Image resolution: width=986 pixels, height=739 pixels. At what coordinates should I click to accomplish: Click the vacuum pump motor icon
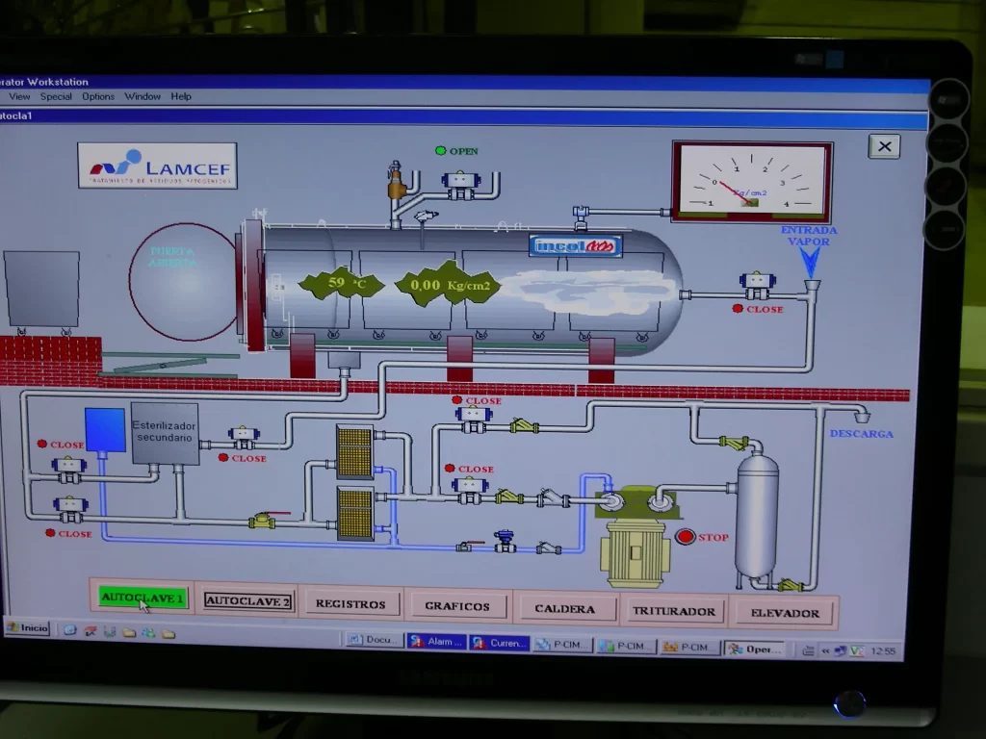(x=635, y=552)
